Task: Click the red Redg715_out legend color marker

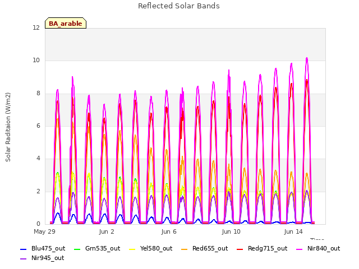Action: pos(240,249)
